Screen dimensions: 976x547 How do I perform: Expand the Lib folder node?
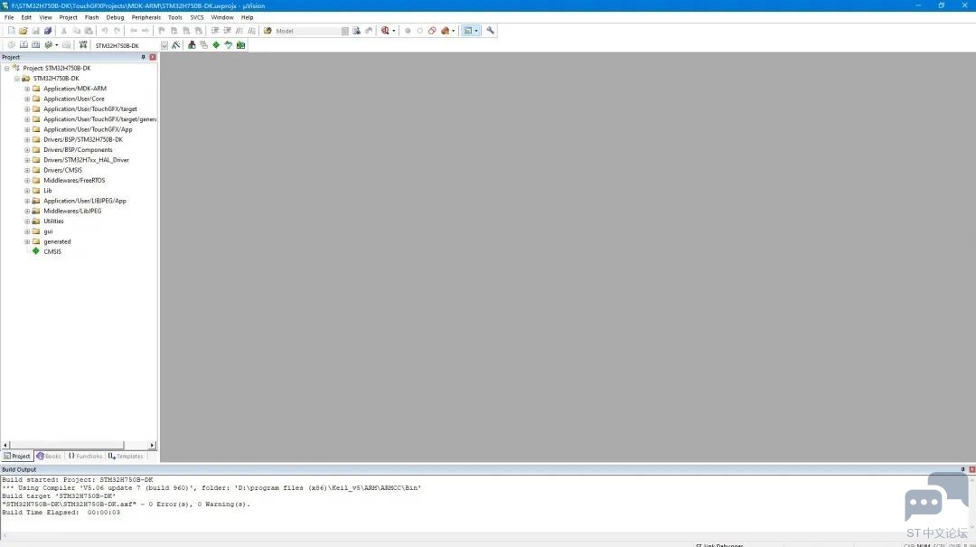pyautogui.click(x=27, y=191)
